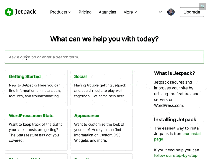Screen dimensions: 209x159
Task: Open the Getting Started topic
Action: pyautogui.click(x=25, y=76)
